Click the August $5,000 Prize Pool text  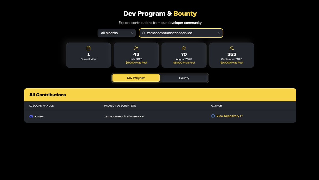click(x=184, y=63)
